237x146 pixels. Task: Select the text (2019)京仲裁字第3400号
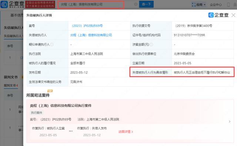tap(194, 26)
